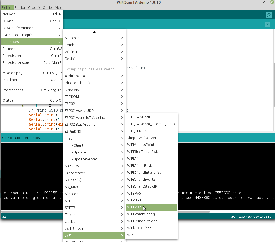Choose Imprimer from the menu
275x242 pixels.
(32, 80)
